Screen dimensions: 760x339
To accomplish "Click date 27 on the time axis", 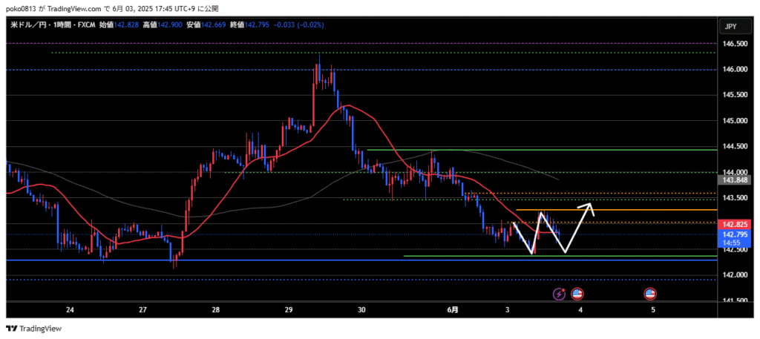I will click(142, 309).
